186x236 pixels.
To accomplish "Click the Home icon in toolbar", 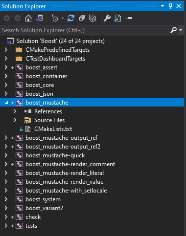I will click(x=28, y=18).
